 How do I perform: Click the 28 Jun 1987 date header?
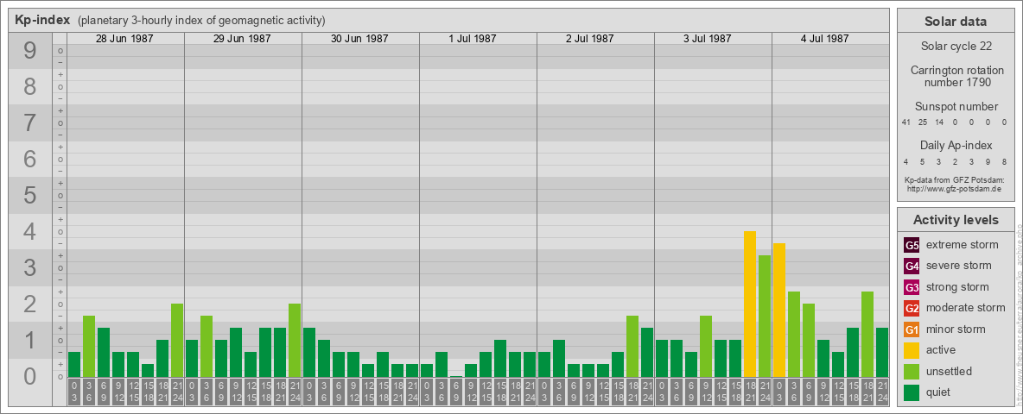124,39
